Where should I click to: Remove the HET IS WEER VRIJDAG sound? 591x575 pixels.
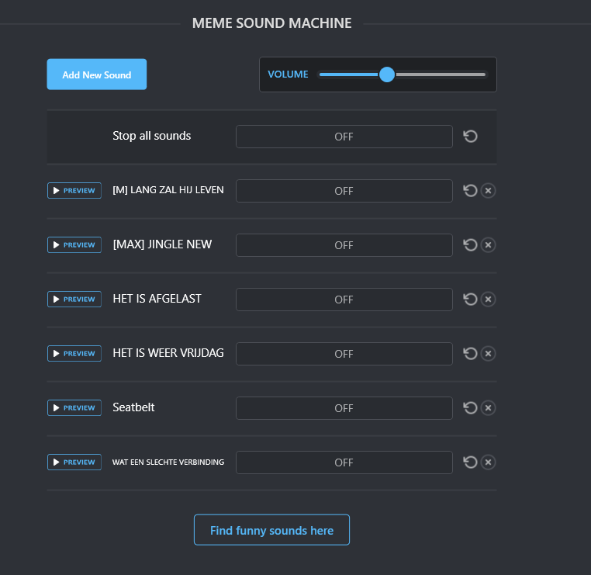[488, 354]
